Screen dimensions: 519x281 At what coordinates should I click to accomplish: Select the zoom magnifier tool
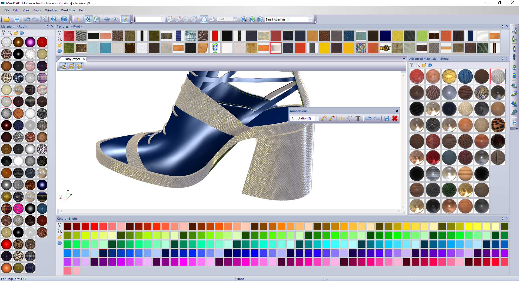pyautogui.click(x=43, y=19)
